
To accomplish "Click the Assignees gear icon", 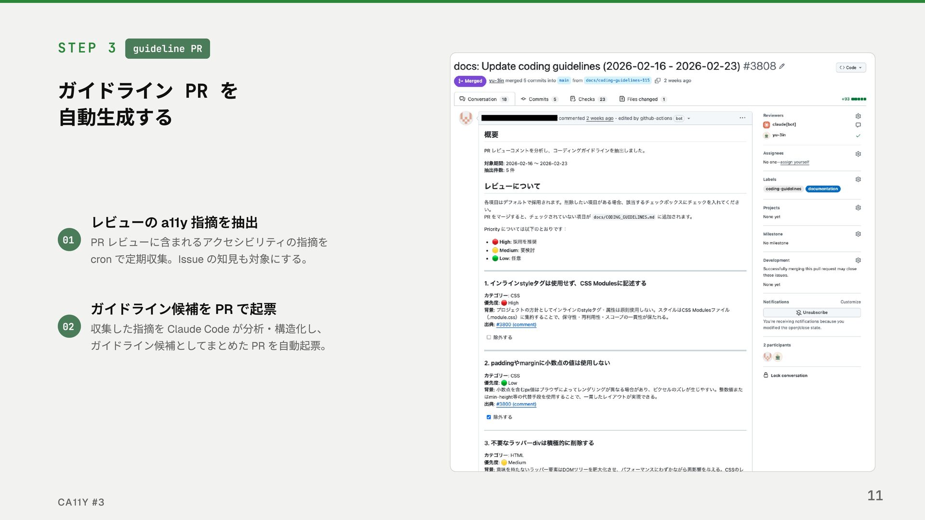I will click(858, 154).
